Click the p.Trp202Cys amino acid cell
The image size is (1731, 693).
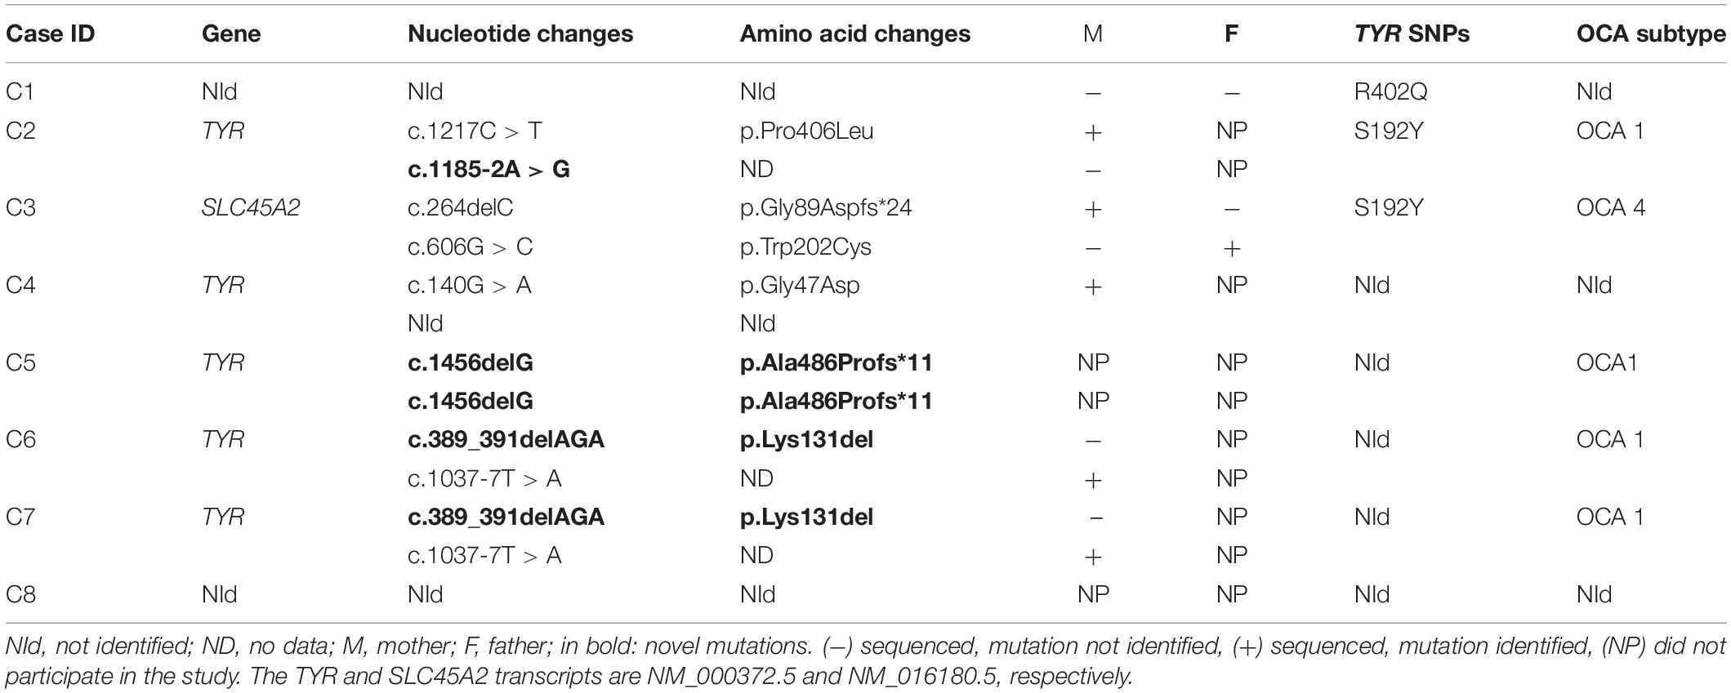coord(805,247)
